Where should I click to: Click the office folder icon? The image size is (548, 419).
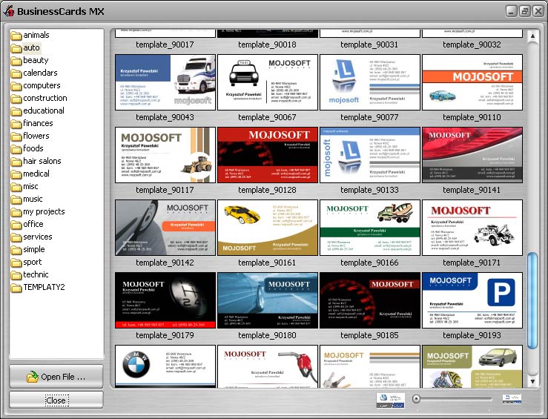point(16,225)
